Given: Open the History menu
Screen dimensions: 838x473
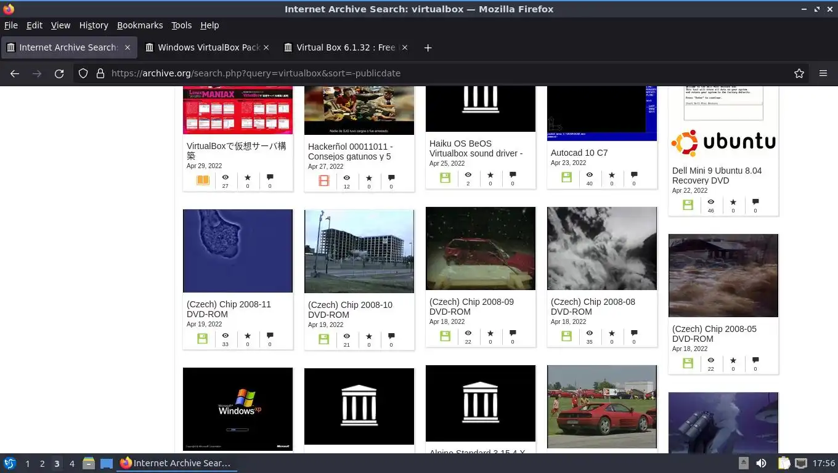Looking at the screenshot, I should pos(94,25).
